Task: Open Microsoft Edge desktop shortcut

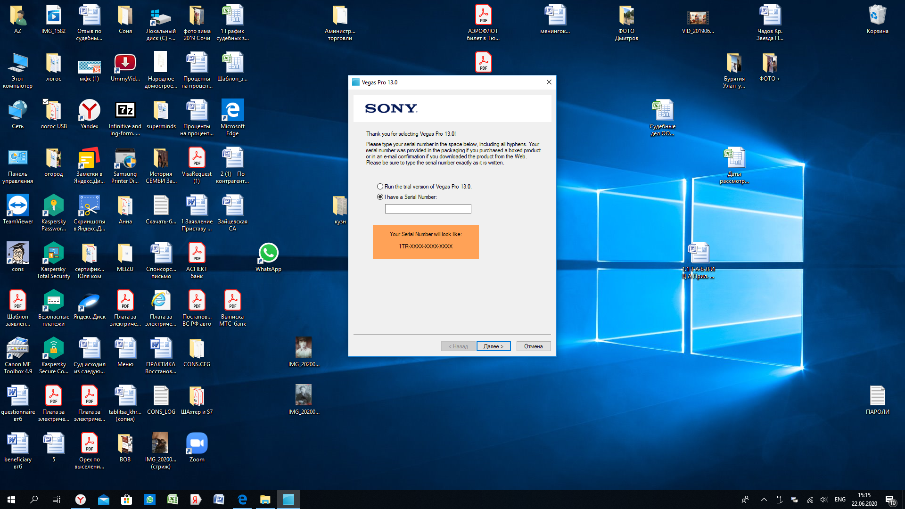Action: point(232,118)
